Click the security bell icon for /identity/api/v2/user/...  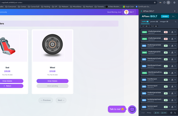pos(172,66)
